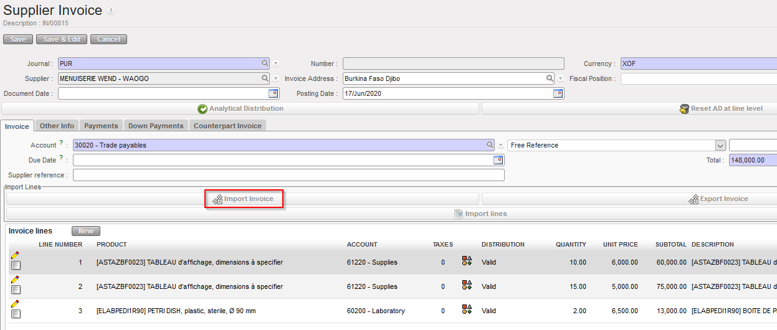The height and width of the screenshot is (330, 777).
Task: Click the distribution icon on the PETRI DISH line
Action: 467,309
